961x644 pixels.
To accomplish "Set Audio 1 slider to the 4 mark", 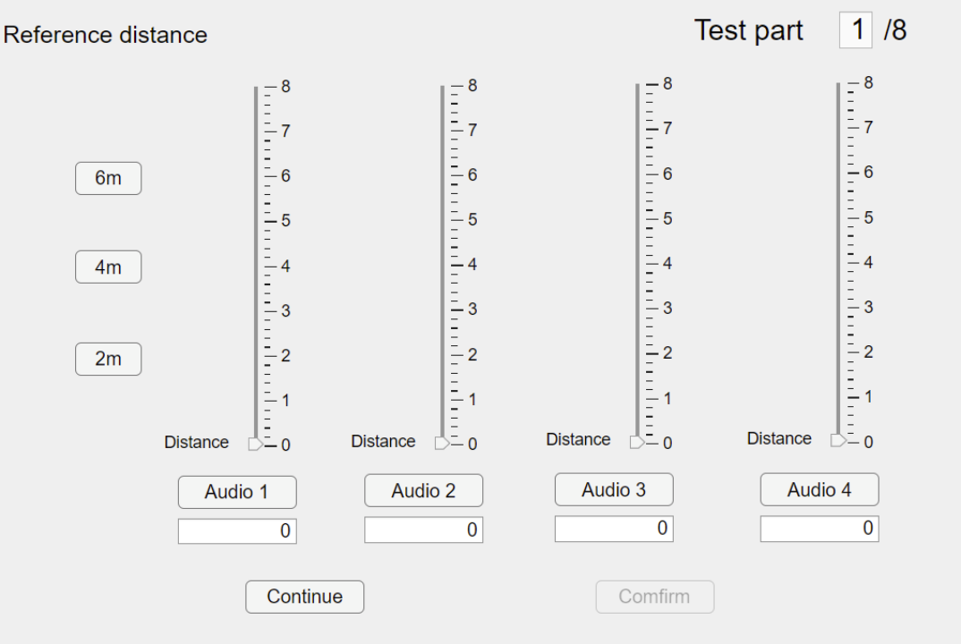I will (x=256, y=266).
